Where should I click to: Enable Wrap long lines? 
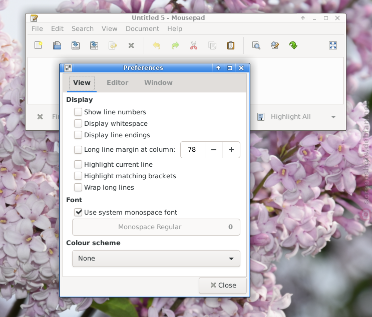coord(78,187)
